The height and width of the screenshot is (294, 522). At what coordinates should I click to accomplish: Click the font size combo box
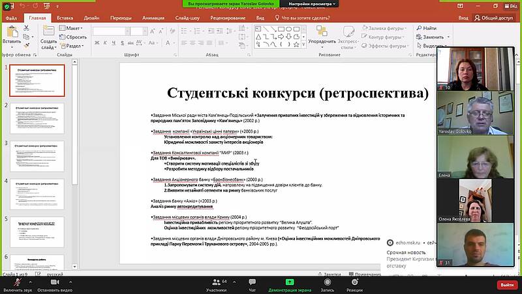pyautogui.click(x=139, y=31)
